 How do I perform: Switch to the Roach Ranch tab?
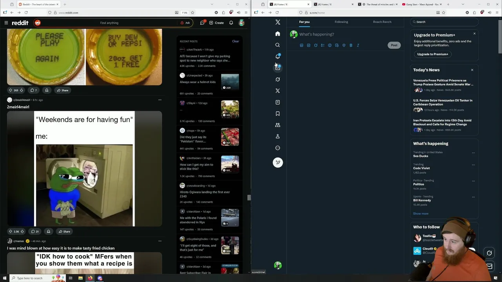[x=382, y=22]
